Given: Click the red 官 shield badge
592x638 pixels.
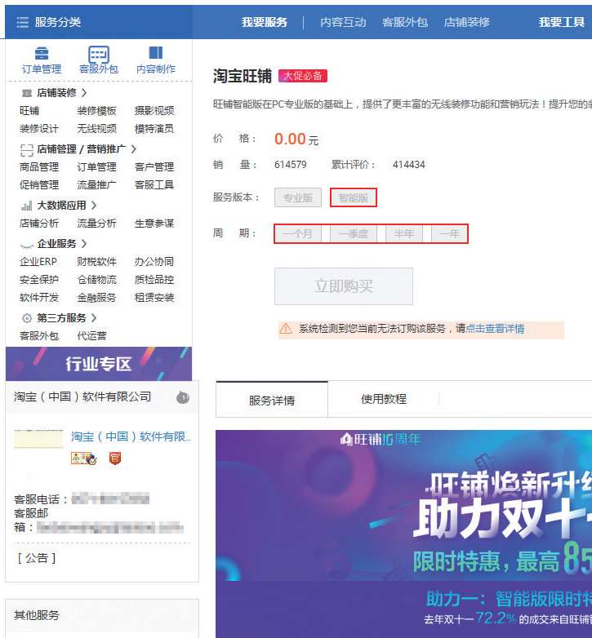Looking at the screenshot, I should tap(115, 459).
